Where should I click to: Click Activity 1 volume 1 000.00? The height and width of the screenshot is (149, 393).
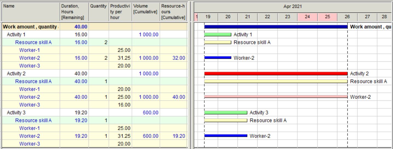click(149, 35)
